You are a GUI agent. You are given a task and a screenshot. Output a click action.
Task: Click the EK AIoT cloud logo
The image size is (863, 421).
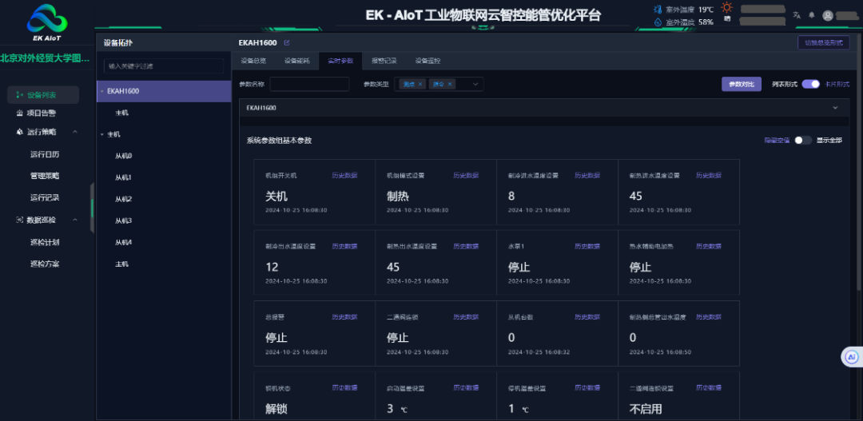click(47, 20)
